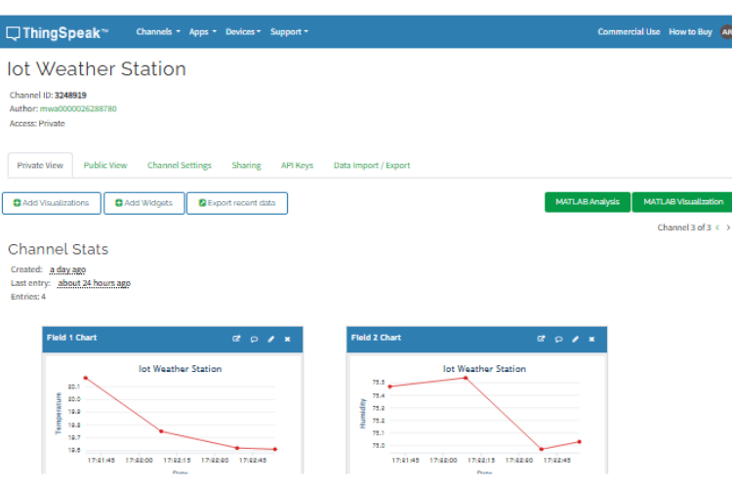Open MATLAB Analysis
732x488 pixels.
point(588,202)
